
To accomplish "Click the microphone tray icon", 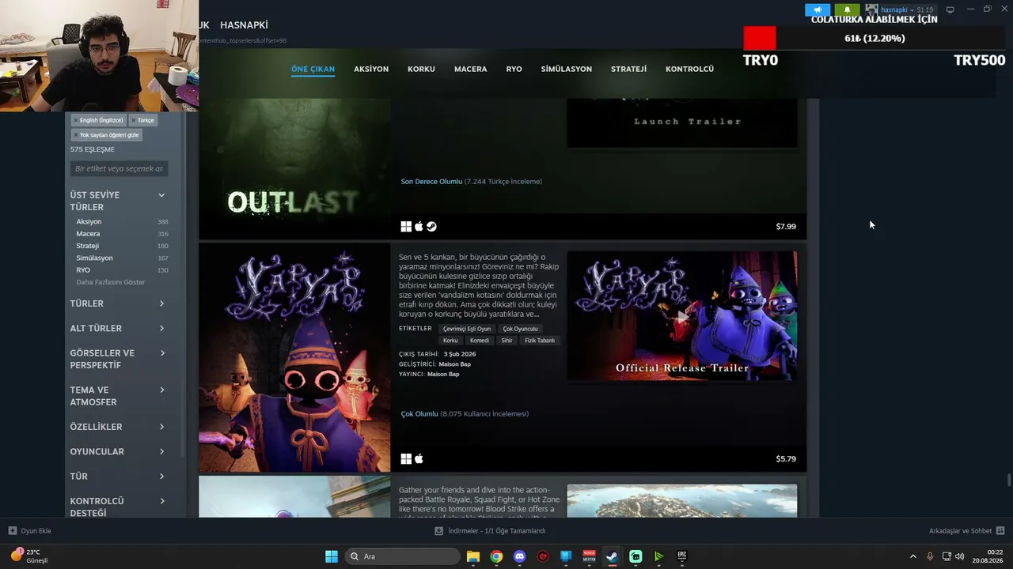I will (x=930, y=556).
